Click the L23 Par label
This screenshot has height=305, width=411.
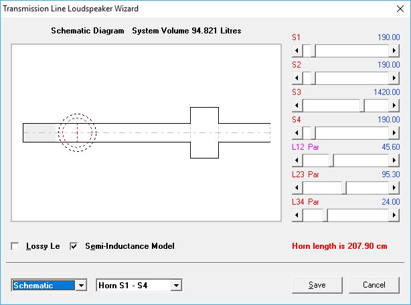click(305, 175)
